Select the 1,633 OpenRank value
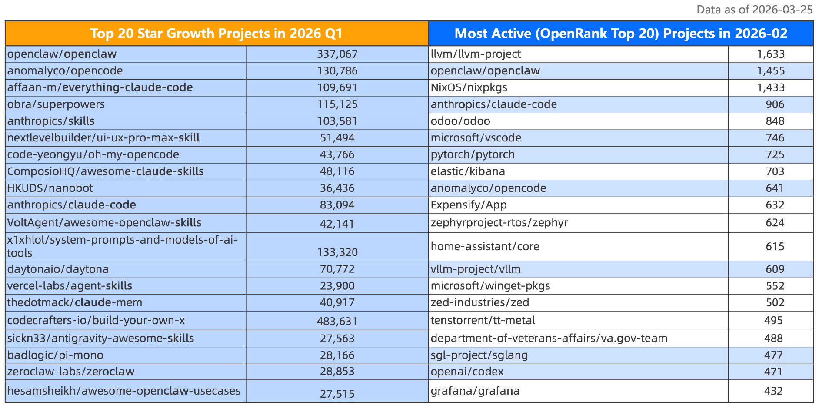This screenshot has height=409, width=819. pos(771,54)
